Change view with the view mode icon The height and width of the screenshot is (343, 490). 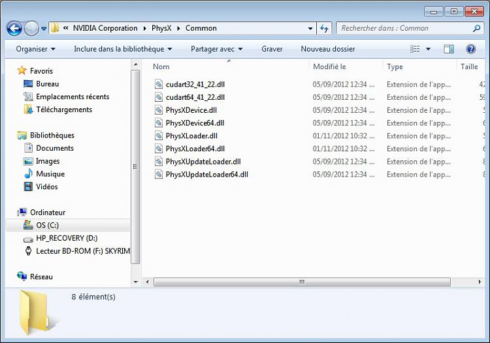[415, 49]
